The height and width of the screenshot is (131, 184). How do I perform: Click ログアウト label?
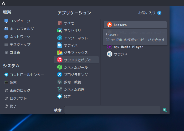point(18,98)
